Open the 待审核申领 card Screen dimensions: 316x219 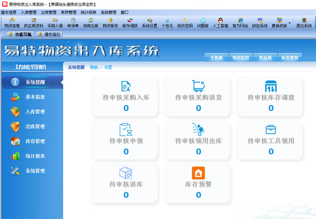[125, 140]
